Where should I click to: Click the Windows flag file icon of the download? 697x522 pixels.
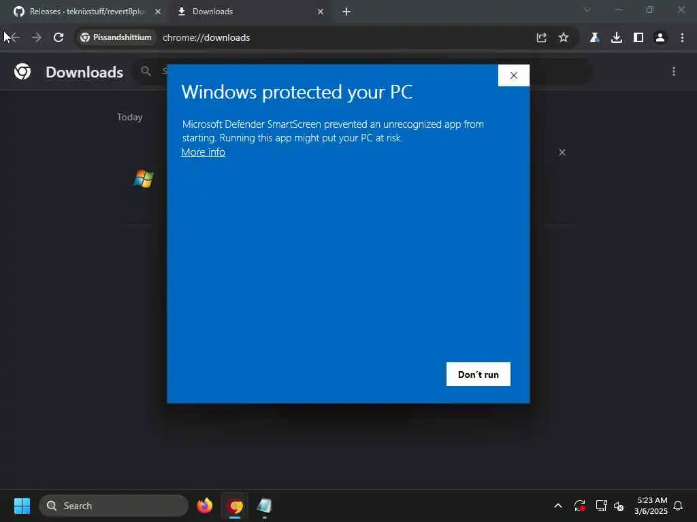(x=144, y=179)
